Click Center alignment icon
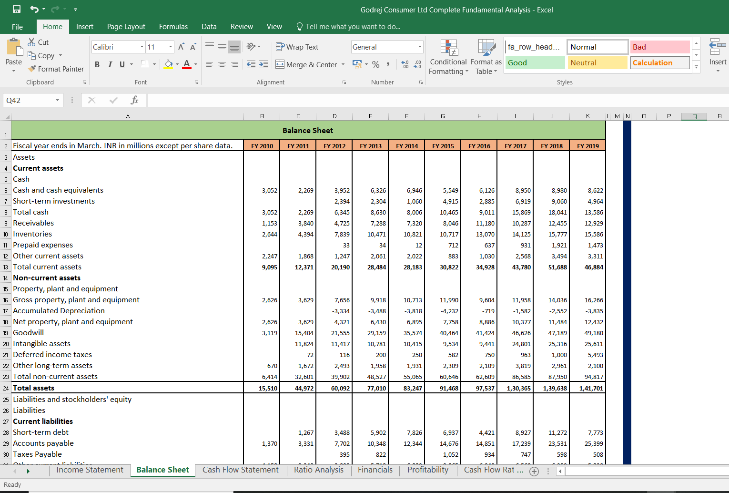The width and height of the screenshot is (729, 493). click(222, 64)
